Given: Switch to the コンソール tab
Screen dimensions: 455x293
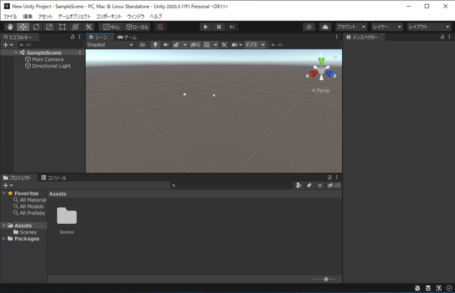Looking at the screenshot, I should [54, 178].
